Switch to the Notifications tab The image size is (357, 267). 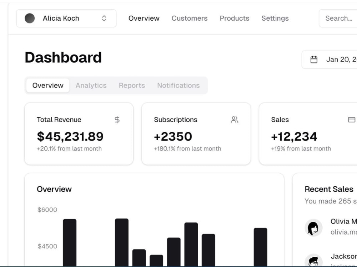pos(178,85)
